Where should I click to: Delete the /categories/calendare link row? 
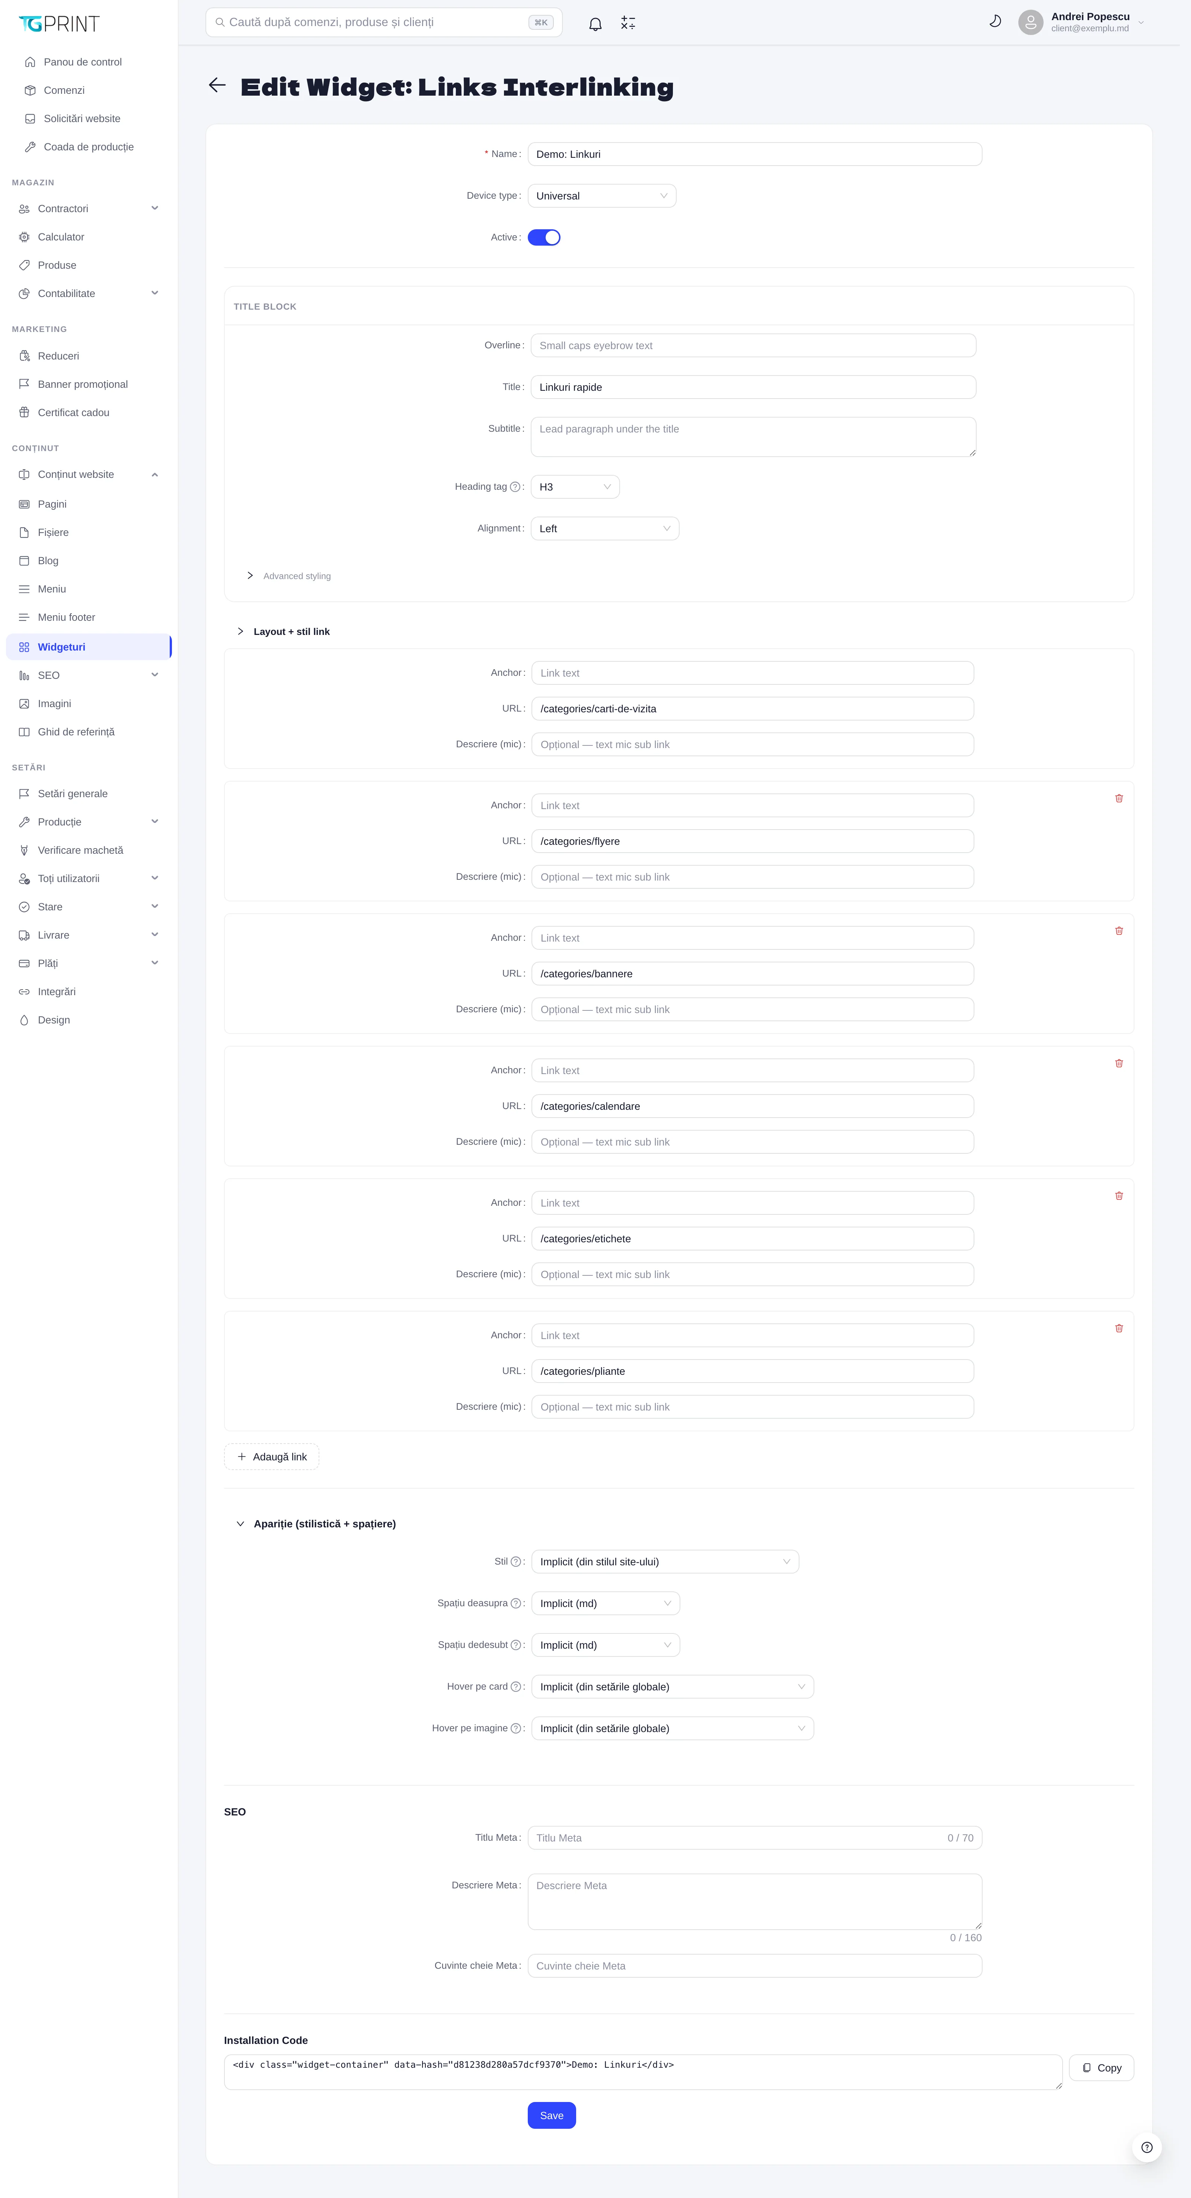1118,1063
